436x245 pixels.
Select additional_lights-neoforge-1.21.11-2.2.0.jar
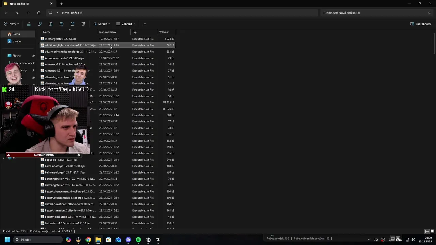(107, 45)
